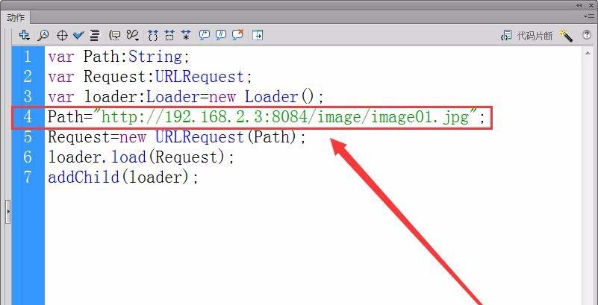The height and width of the screenshot is (305, 598).
Task: Check syntax with the blue checkmark
Action: [78, 35]
